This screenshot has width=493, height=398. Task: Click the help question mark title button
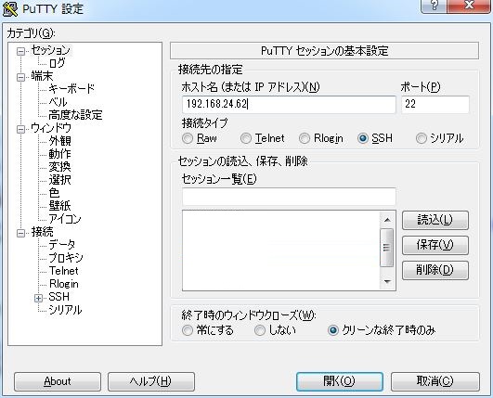(x=435, y=5)
